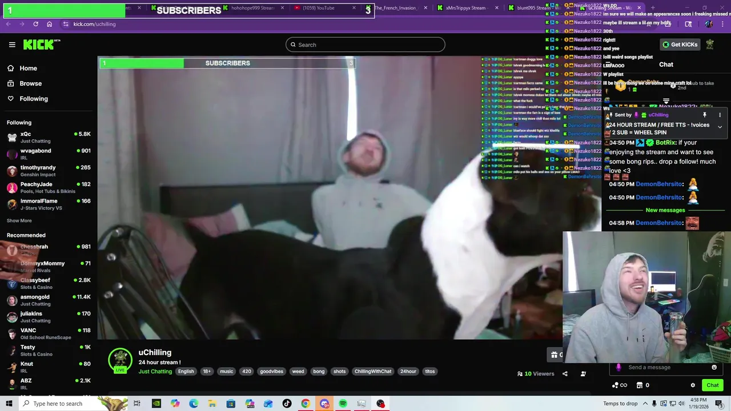Viewport: 731px width, 411px height.
Task: Click New messages in chat
Action: click(x=665, y=210)
